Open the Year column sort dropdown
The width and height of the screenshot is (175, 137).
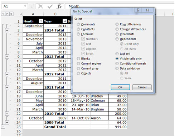pos(64,21)
